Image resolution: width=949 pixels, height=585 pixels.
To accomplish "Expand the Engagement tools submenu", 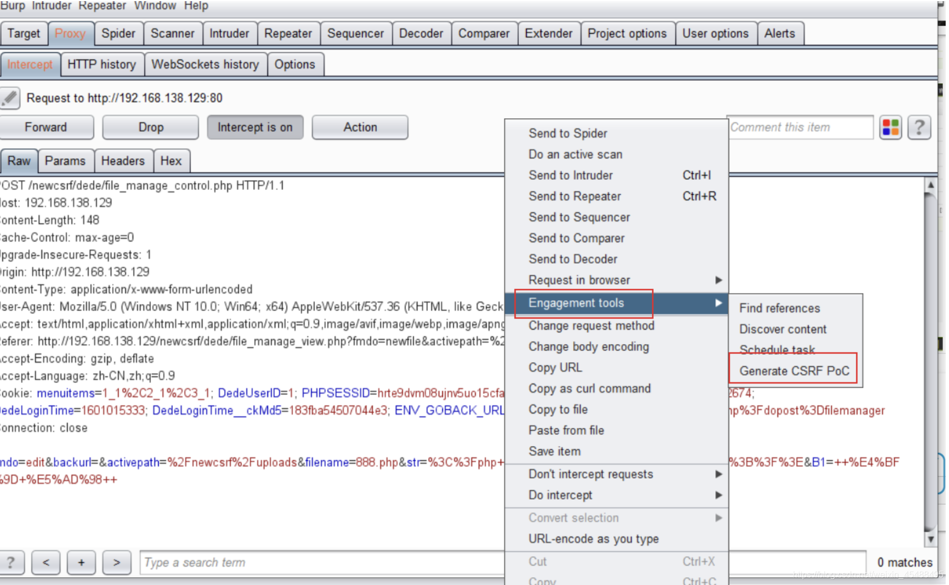I will tap(616, 303).
